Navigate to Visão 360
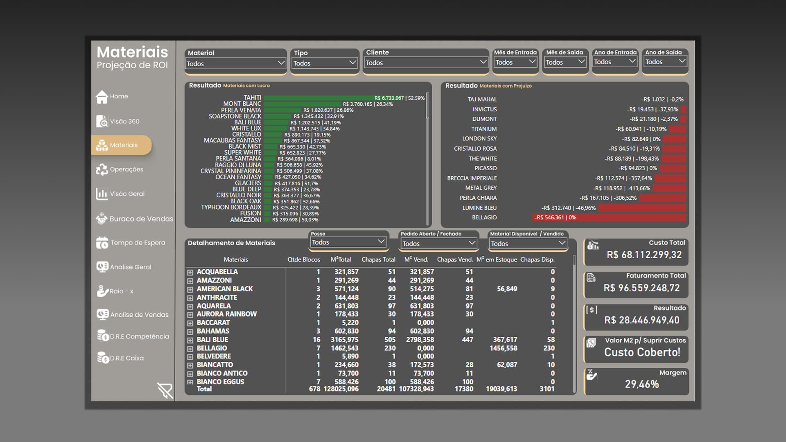Viewport: 786px width, 442px height. click(x=124, y=122)
